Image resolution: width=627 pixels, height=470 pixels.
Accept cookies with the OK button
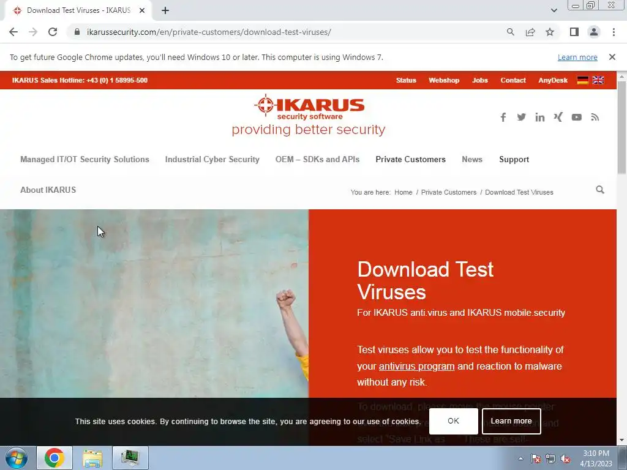click(454, 421)
